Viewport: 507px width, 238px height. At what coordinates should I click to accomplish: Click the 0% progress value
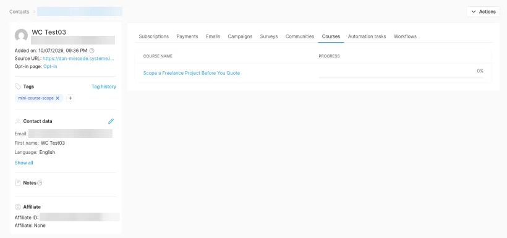click(x=480, y=71)
